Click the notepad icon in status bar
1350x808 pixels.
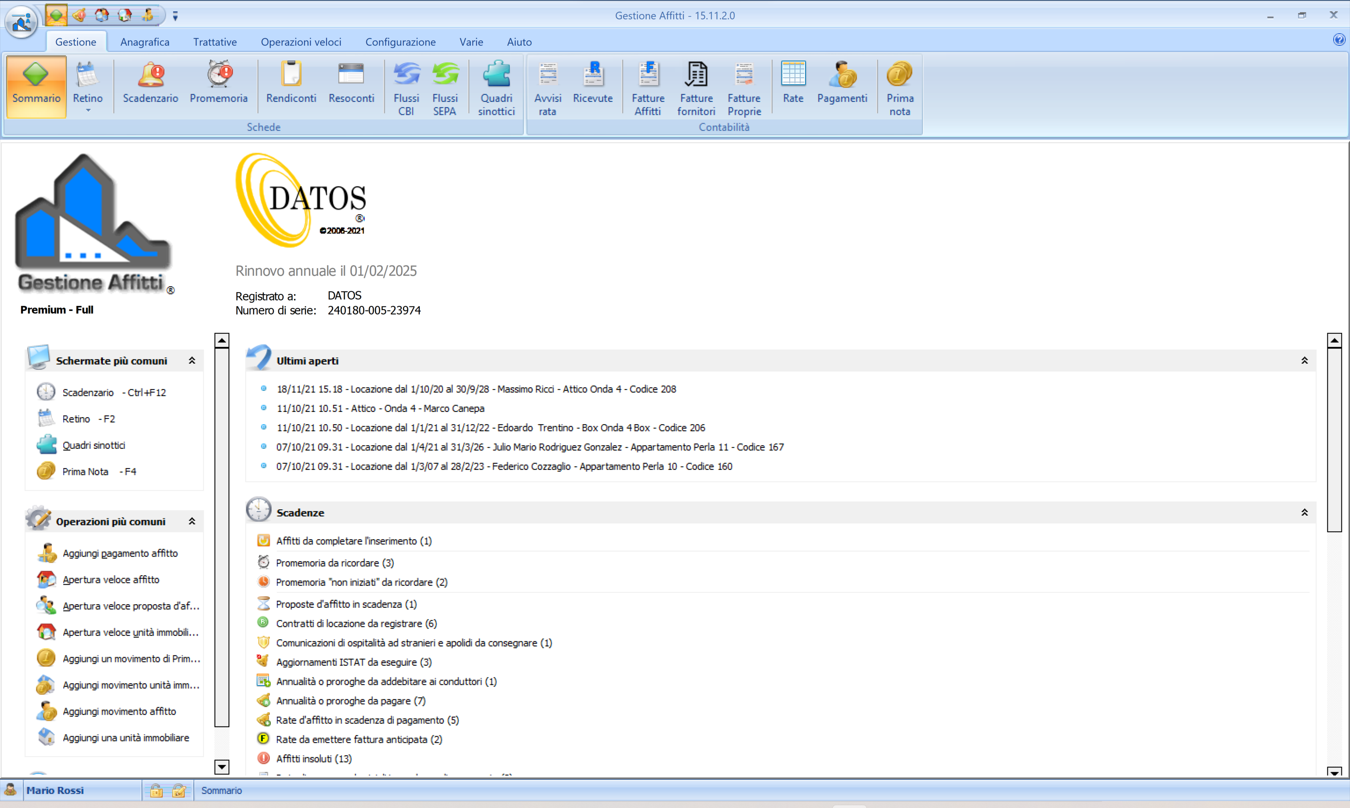(x=179, y=790)
